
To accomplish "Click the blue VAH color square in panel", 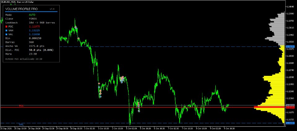I will 6,31.
